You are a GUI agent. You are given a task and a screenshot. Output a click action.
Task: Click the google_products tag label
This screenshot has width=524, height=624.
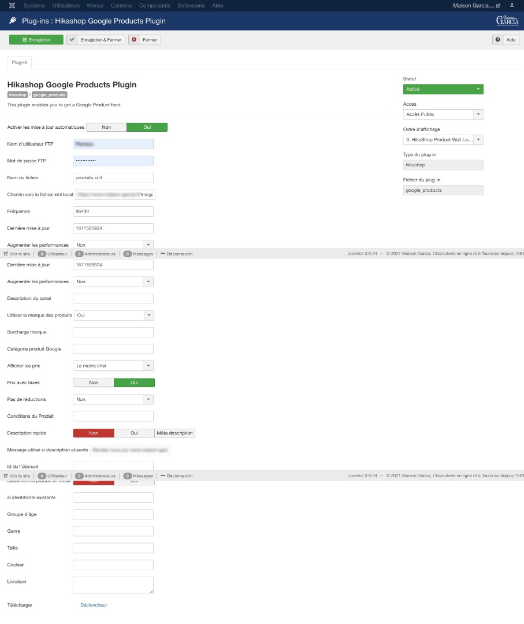pos(49,95)
